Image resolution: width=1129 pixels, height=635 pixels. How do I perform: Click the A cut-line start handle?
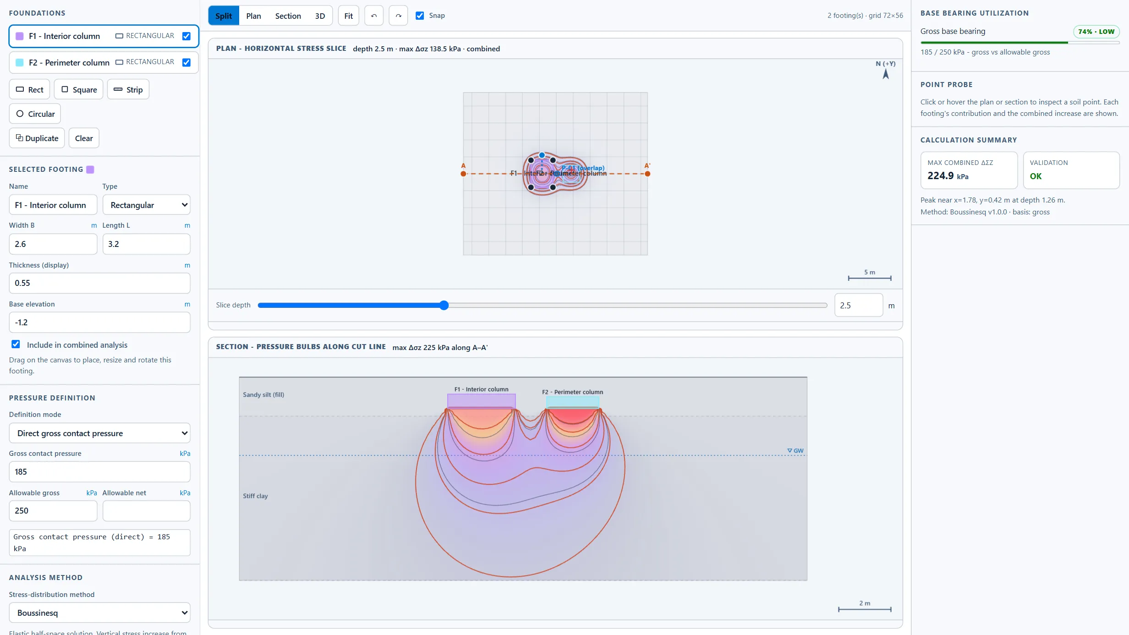tap(463, 174)
